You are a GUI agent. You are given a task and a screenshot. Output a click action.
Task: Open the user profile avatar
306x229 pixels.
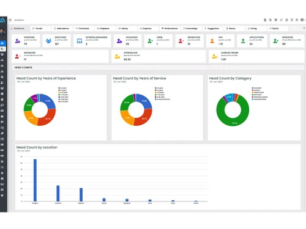tap(2, 32)
